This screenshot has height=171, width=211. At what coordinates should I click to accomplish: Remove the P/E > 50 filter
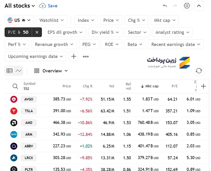click(37, 32)
